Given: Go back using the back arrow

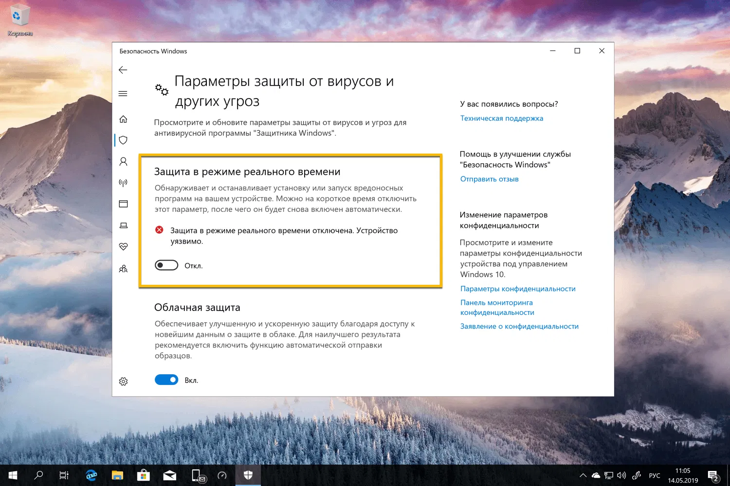Looking at the screenshot, I should (123, 69).
